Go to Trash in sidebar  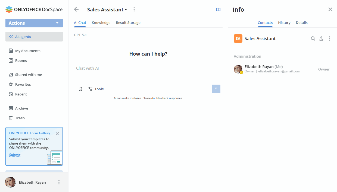20,118
